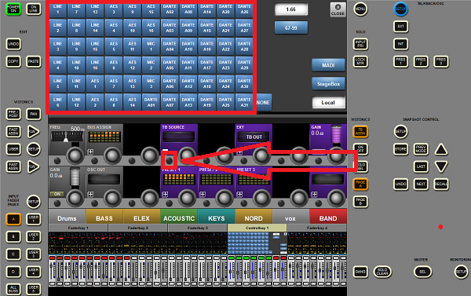Select the StageBox source group
This screenshot has height=296, width=471.
(x=328, y=84)
